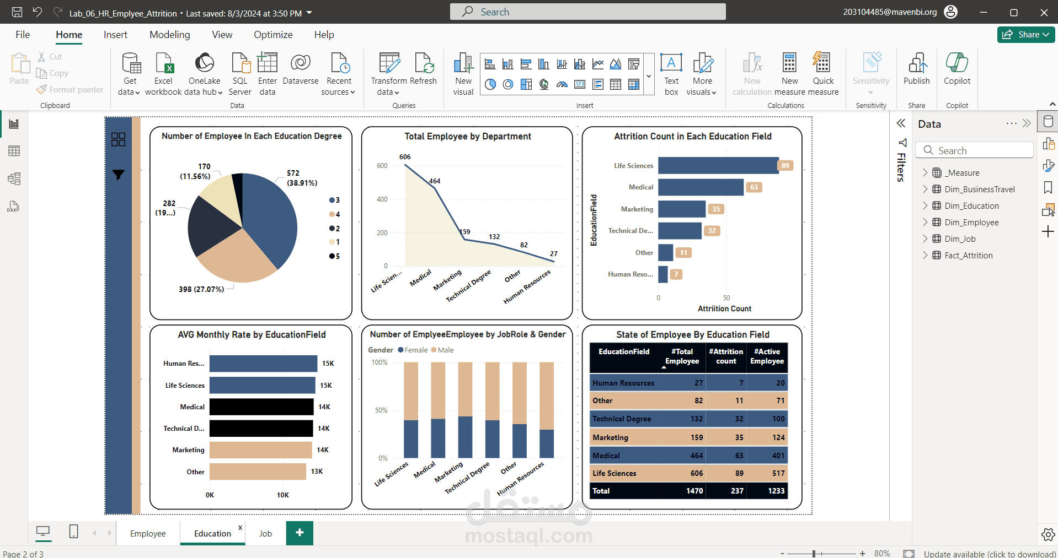The image size is (1058, 558).
Task: Collapse the Data pane
Action: 1027,123
